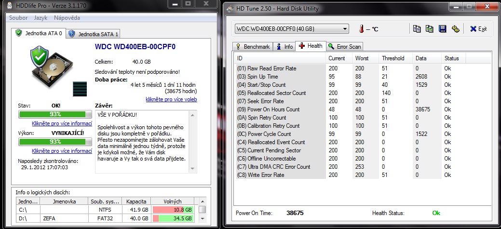Switch to the Error Scan tab
Screen dimensions: 501x229
(x=345, y=47)
